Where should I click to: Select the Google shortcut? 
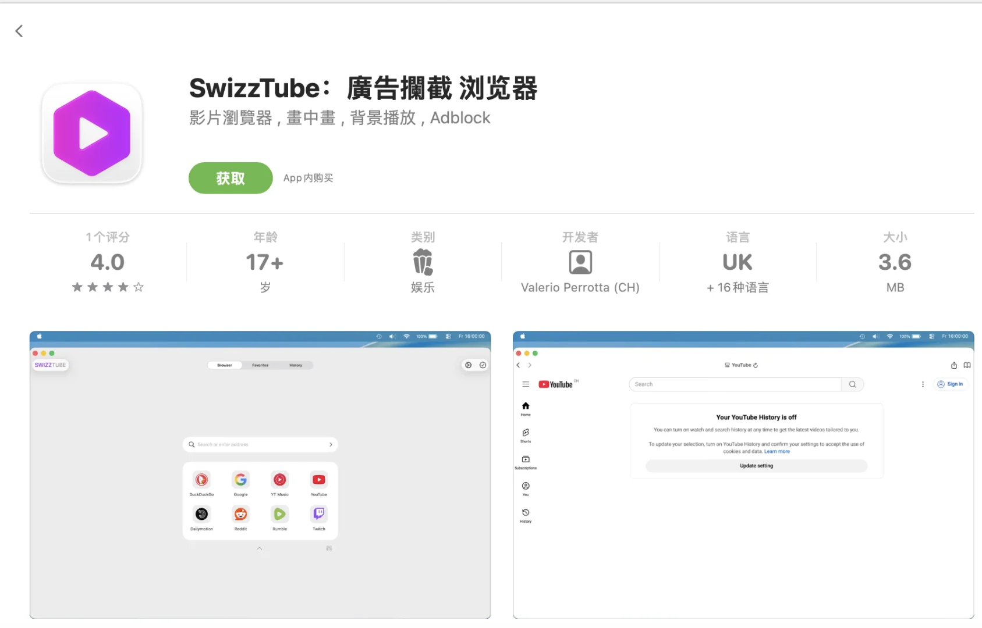coord(241,480)
